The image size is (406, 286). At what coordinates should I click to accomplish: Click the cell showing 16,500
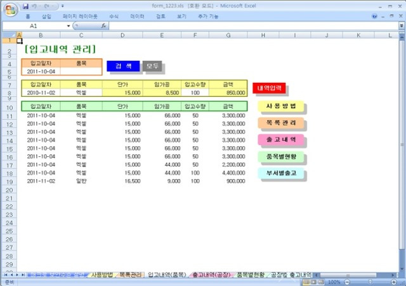tap(122, 181)
